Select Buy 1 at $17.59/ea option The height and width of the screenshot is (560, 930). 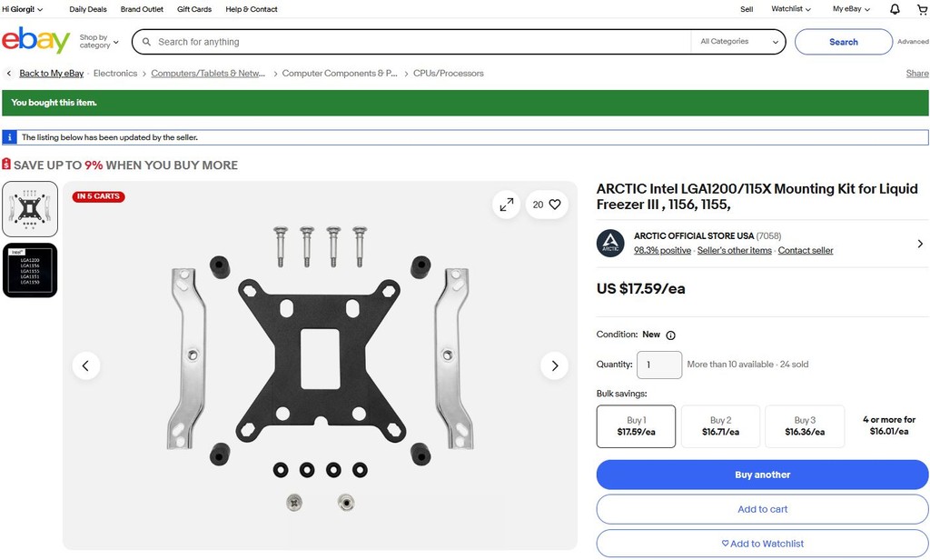click(x=636, y=425)
